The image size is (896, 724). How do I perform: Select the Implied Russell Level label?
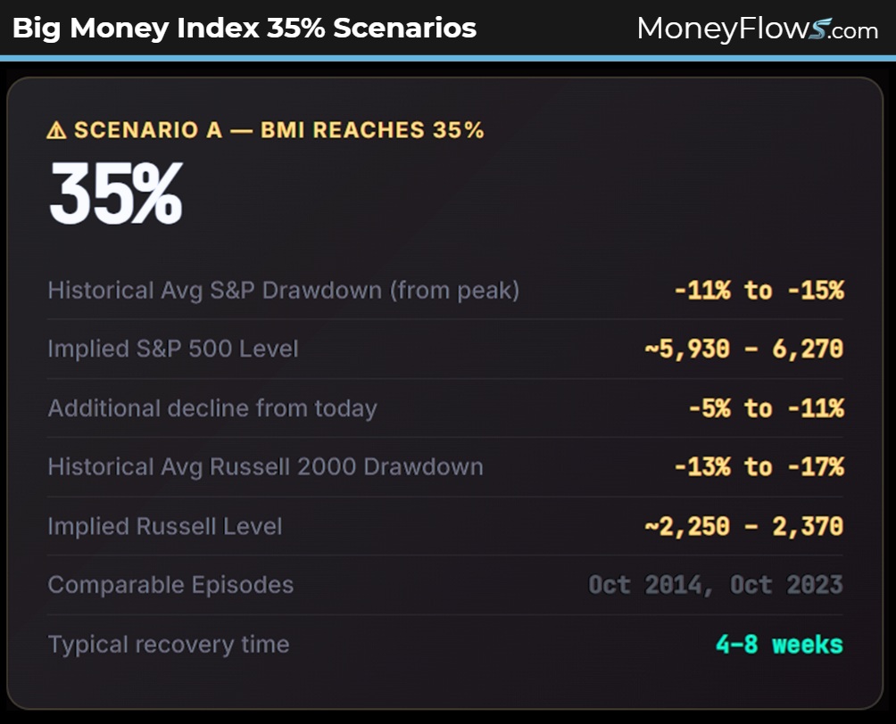click(165, 526)
